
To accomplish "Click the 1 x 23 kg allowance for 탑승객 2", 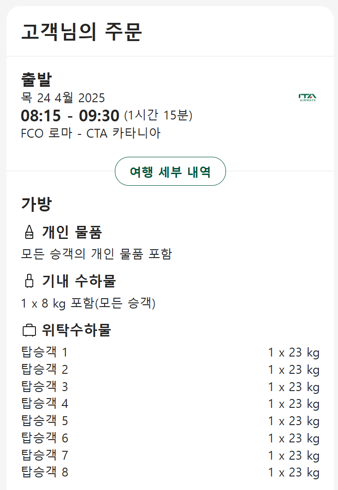I will click(x=294, y=370).
